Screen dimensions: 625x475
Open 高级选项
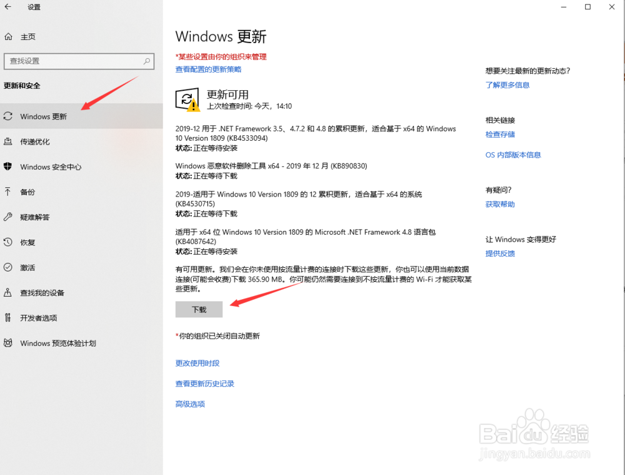click(189, 404)
